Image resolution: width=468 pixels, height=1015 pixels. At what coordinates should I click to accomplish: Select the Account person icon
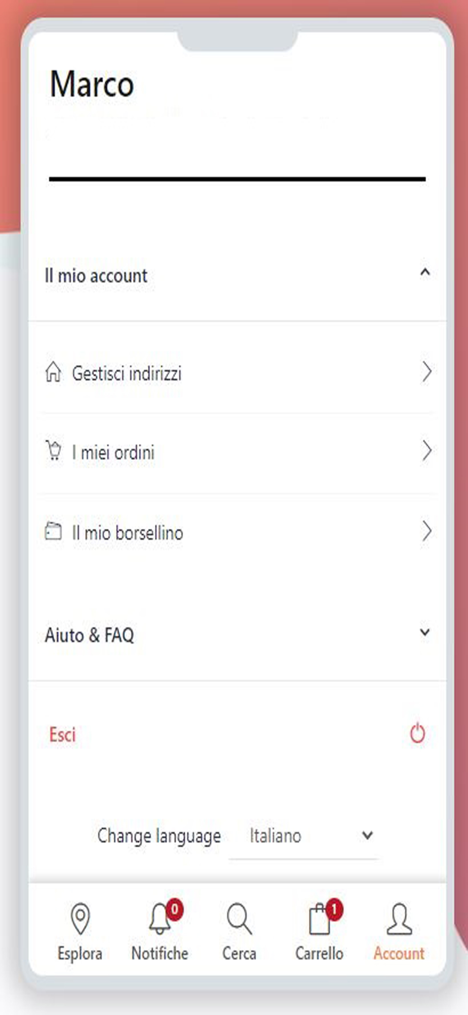[x=399, y=918]
